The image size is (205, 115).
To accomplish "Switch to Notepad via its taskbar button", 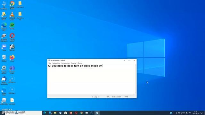I will (x=97, y=113).
